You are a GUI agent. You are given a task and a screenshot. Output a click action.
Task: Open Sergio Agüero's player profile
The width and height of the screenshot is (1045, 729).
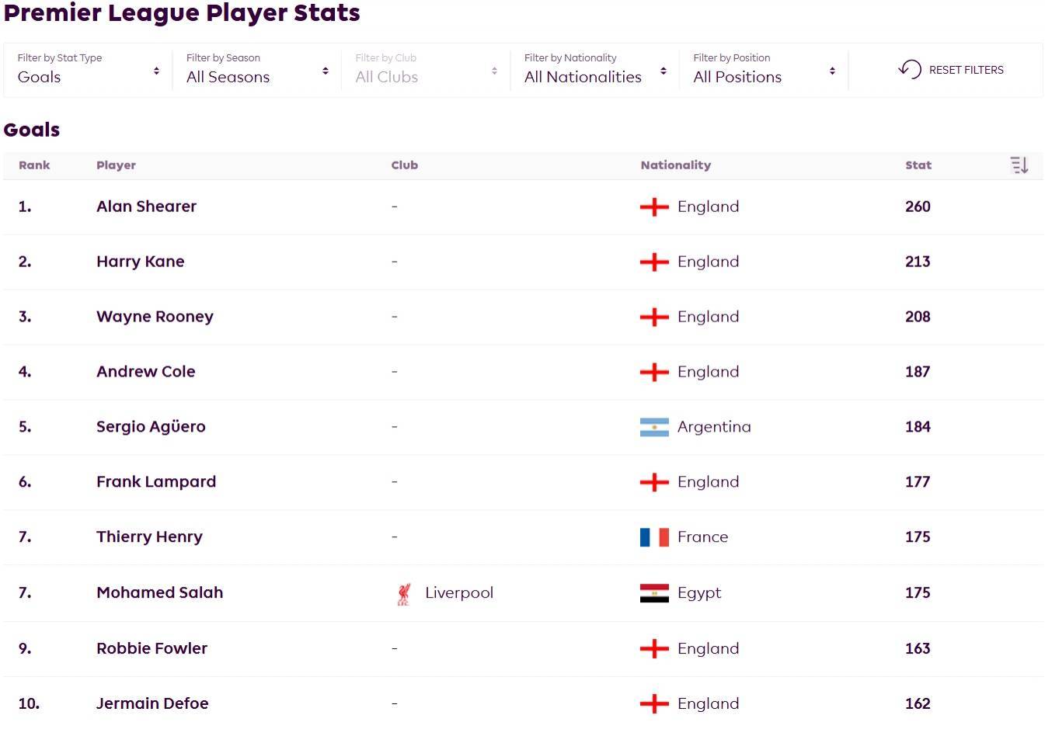click(x=151, y=427)
